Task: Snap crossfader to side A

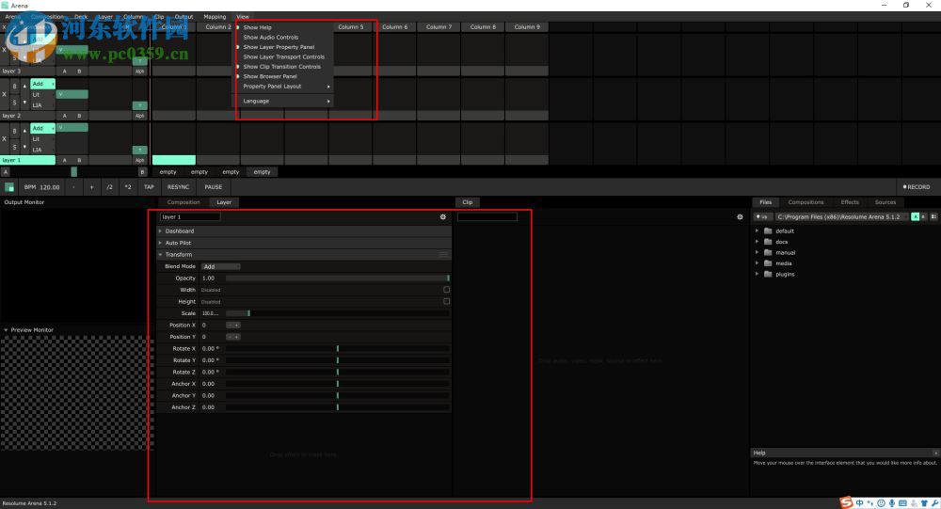Action: 6,171
